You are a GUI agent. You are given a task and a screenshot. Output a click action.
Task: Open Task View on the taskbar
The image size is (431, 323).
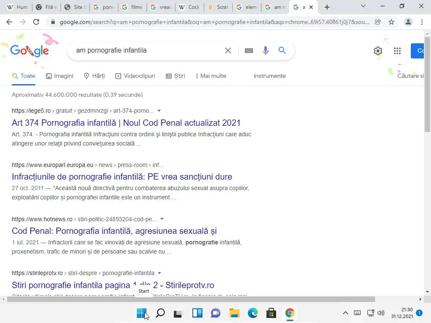click(178, 313)
